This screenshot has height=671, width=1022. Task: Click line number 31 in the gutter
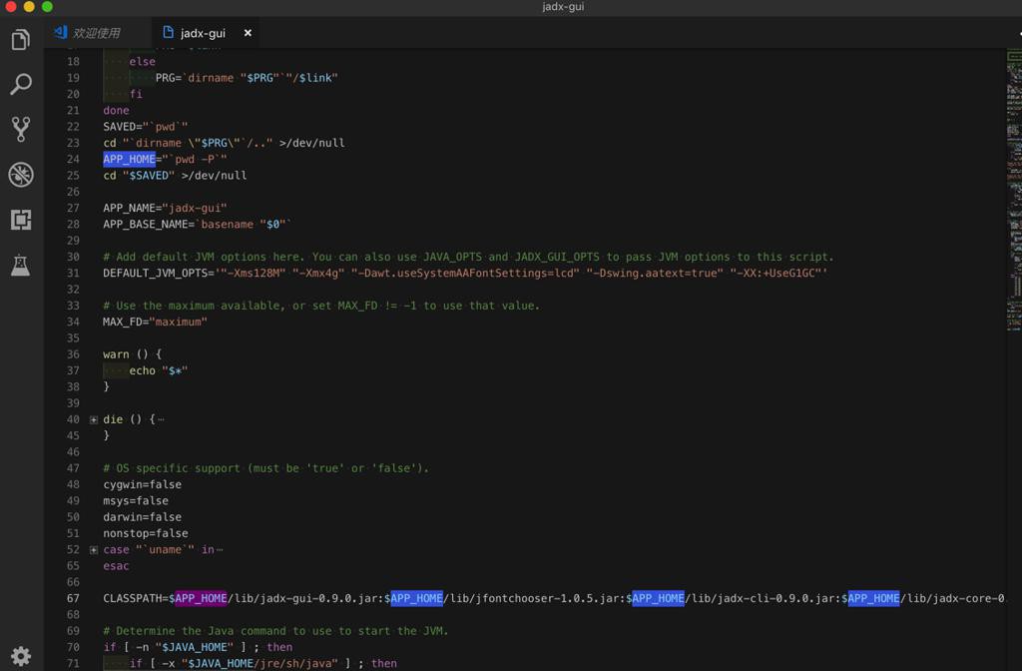pos(72,274)
